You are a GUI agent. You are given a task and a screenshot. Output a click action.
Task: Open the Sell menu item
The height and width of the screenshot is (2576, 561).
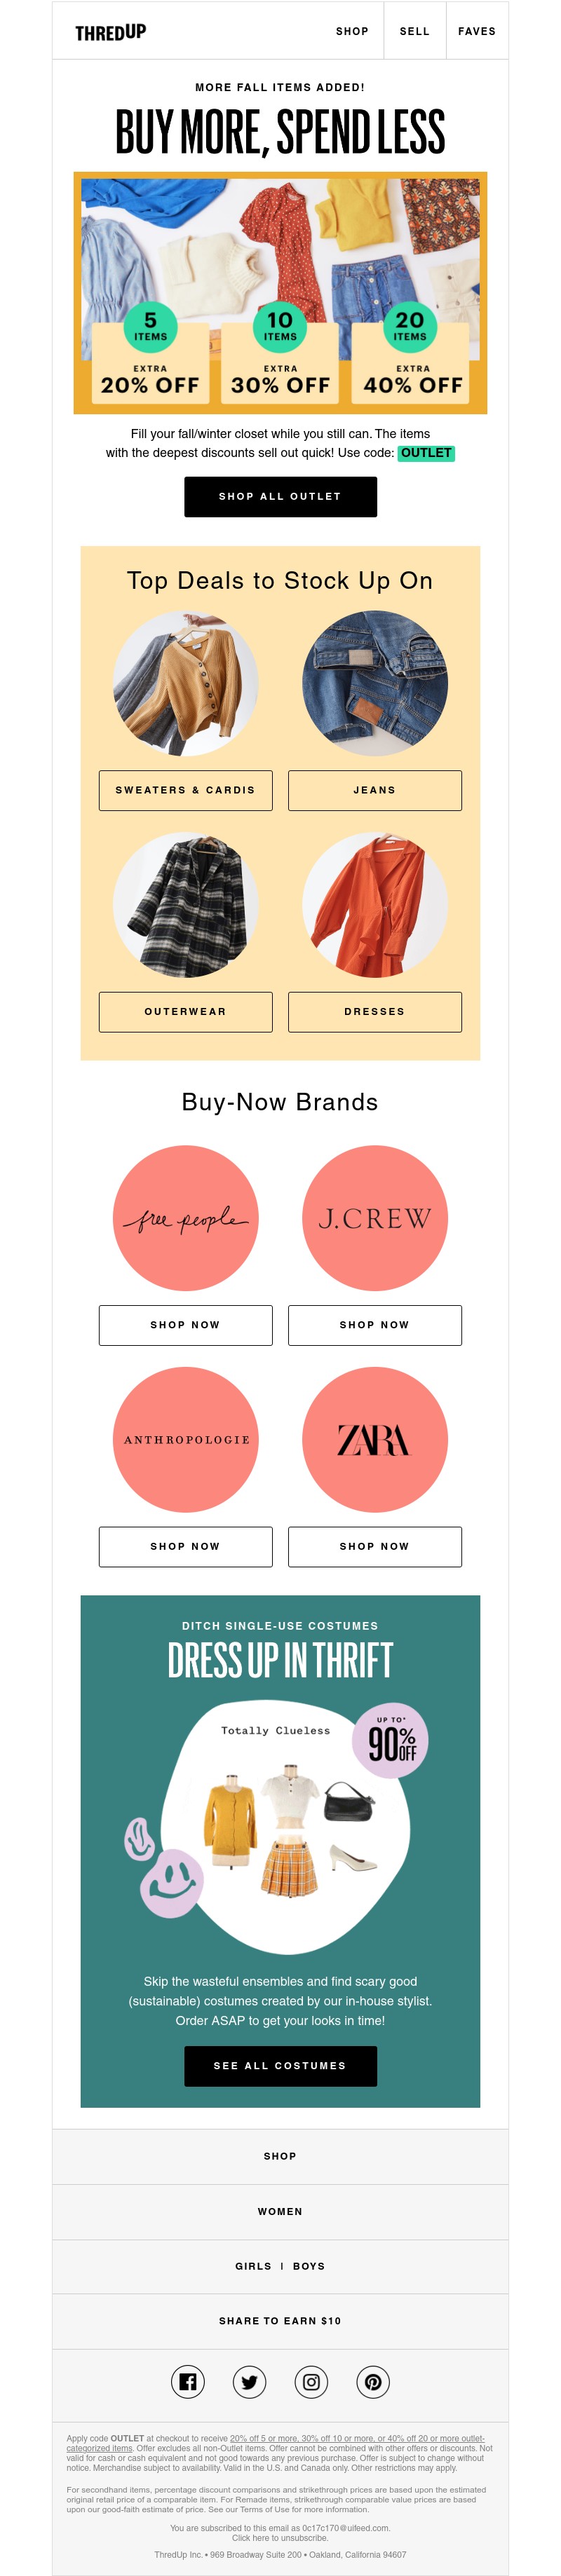point(414,32)
